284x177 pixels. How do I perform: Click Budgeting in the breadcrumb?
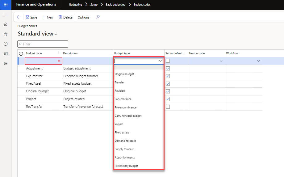(76, 5)
